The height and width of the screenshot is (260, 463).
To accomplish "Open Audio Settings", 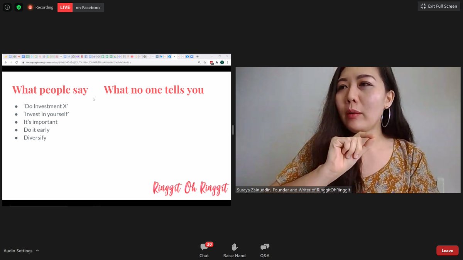I will pos(18,251).
